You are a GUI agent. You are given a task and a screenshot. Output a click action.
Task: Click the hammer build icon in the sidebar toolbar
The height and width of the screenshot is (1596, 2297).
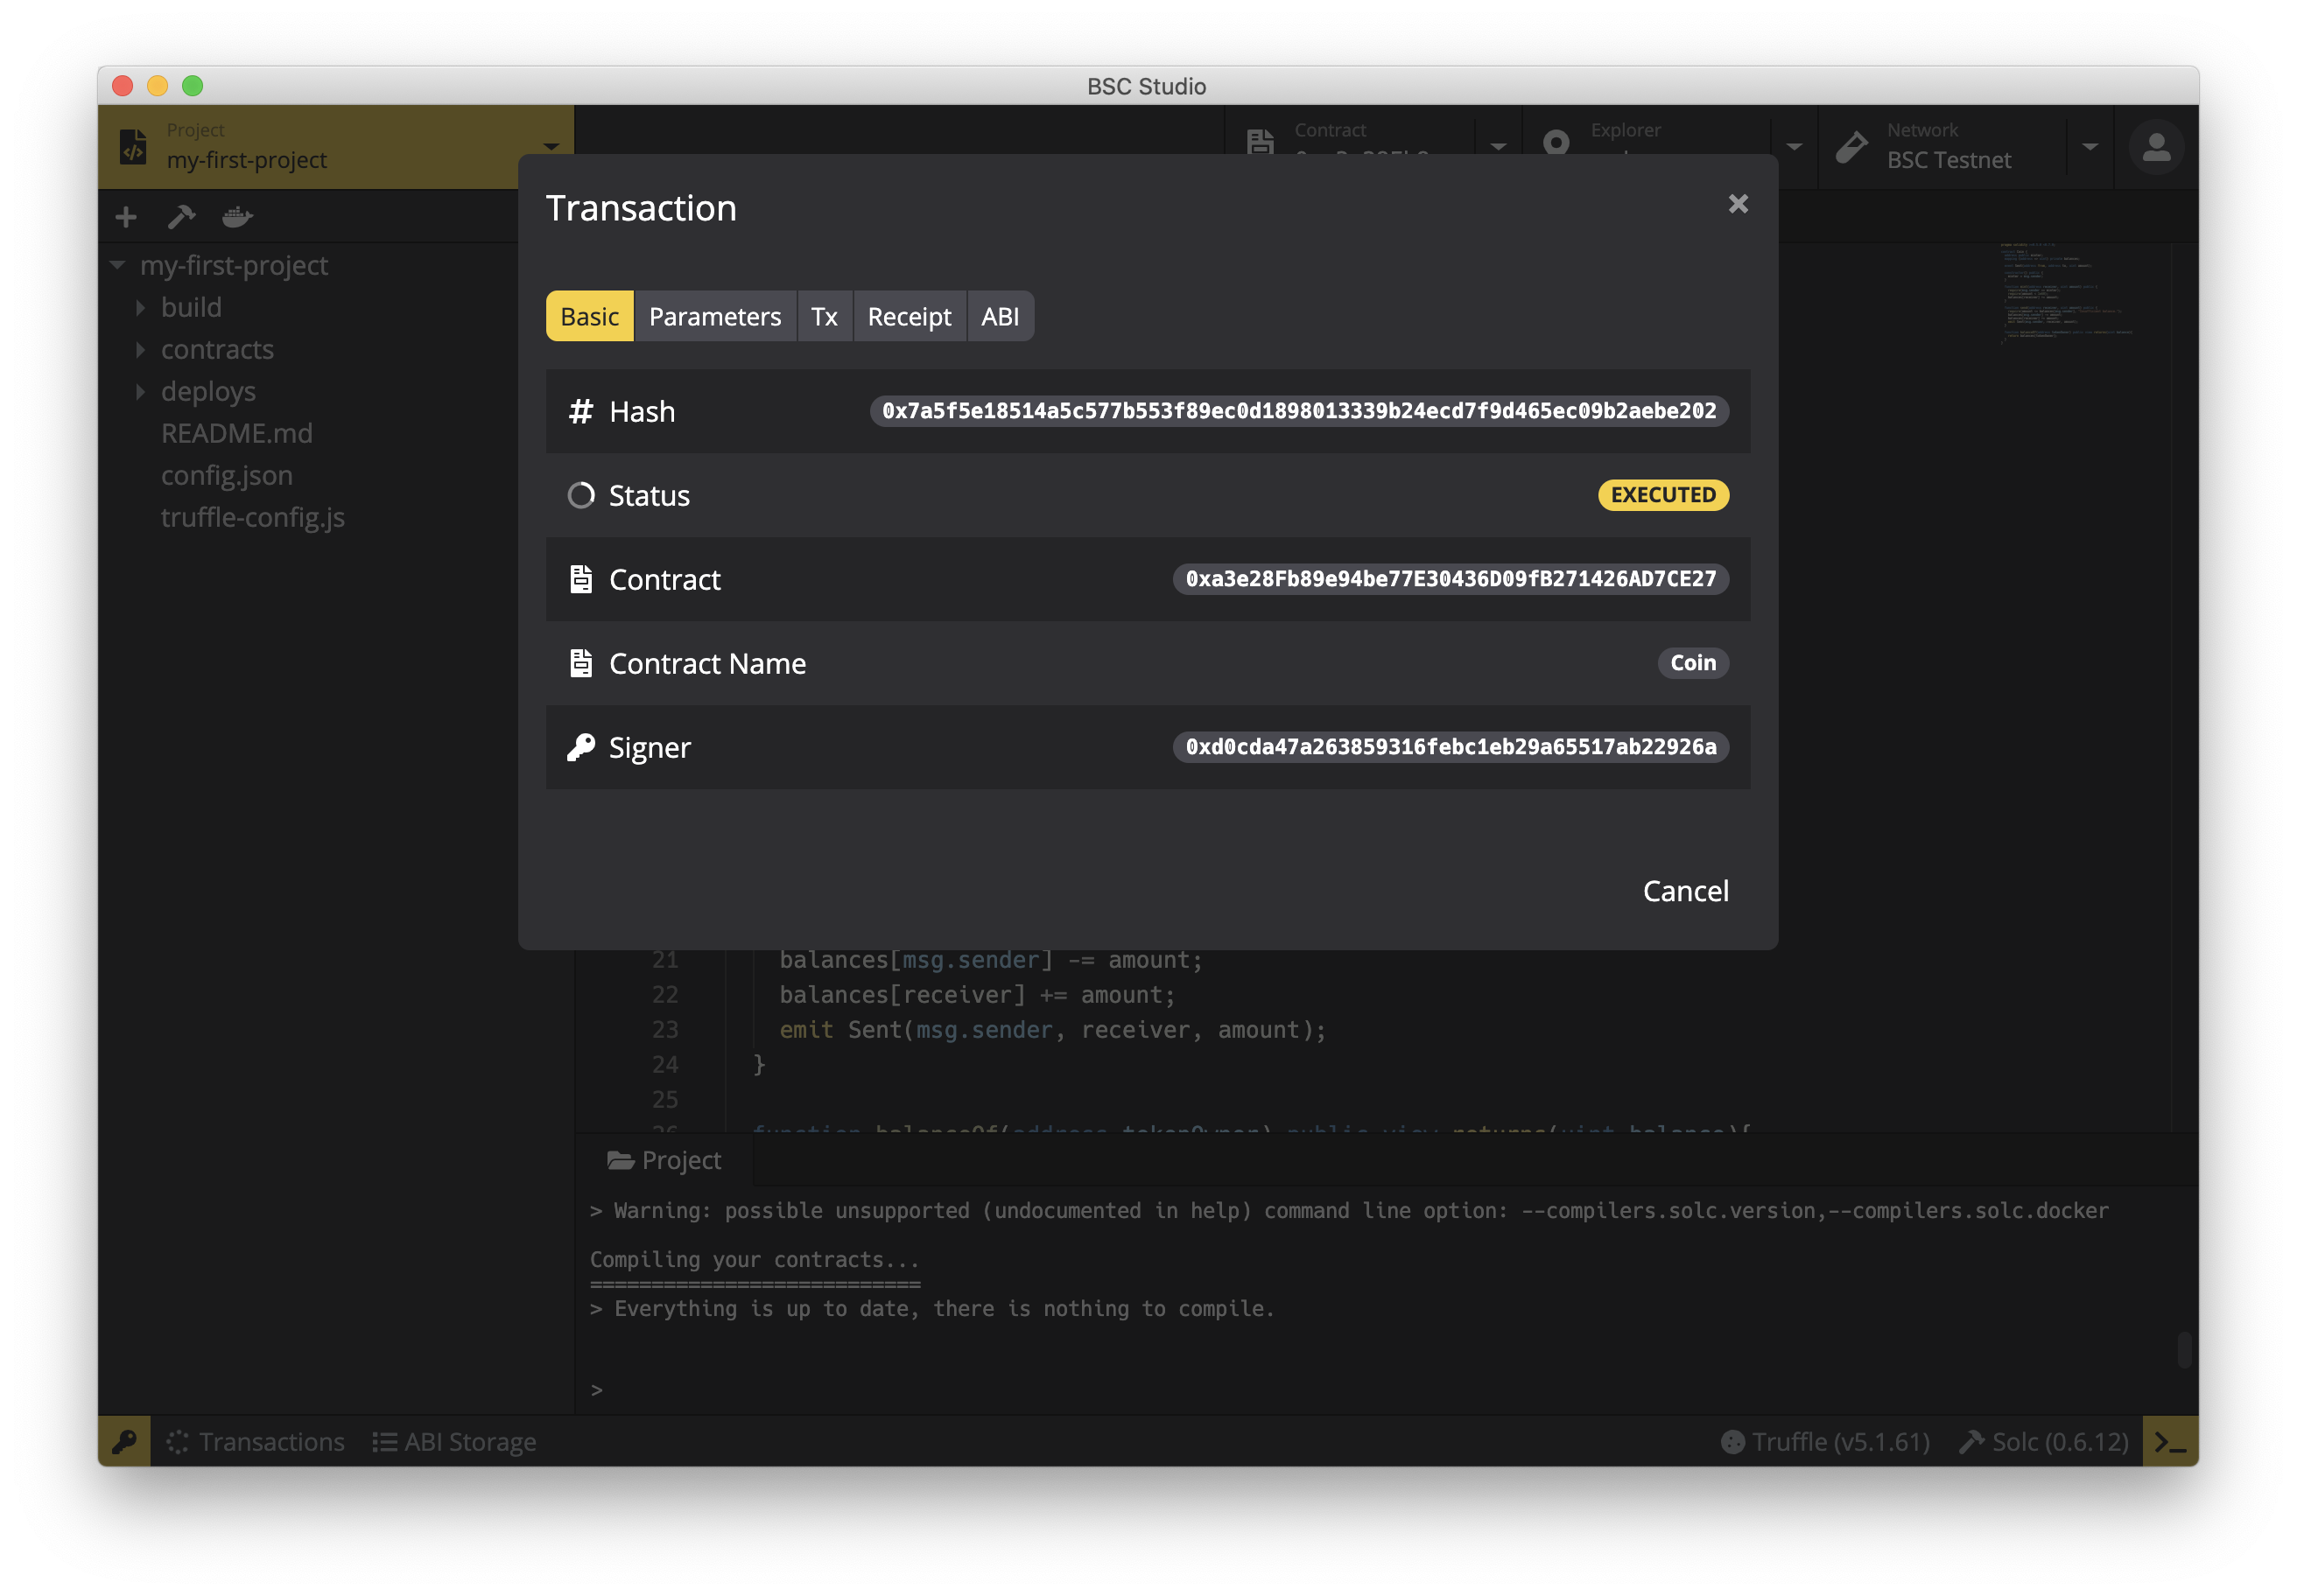(x=181, y=217)
